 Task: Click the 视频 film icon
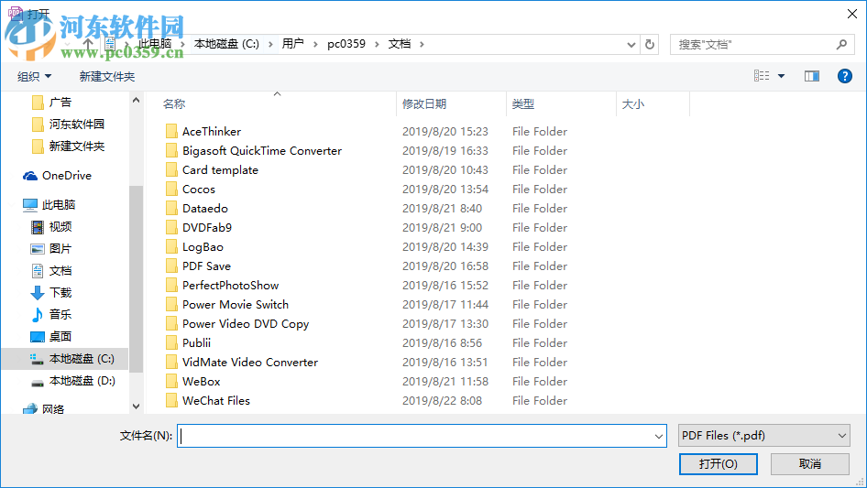coord(38,226)
